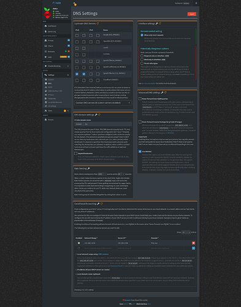Image resolution: width=241 pixels, height=307 pixels.
Task: Click the Pi-hole raspberry logo
Action: (47, 13)
